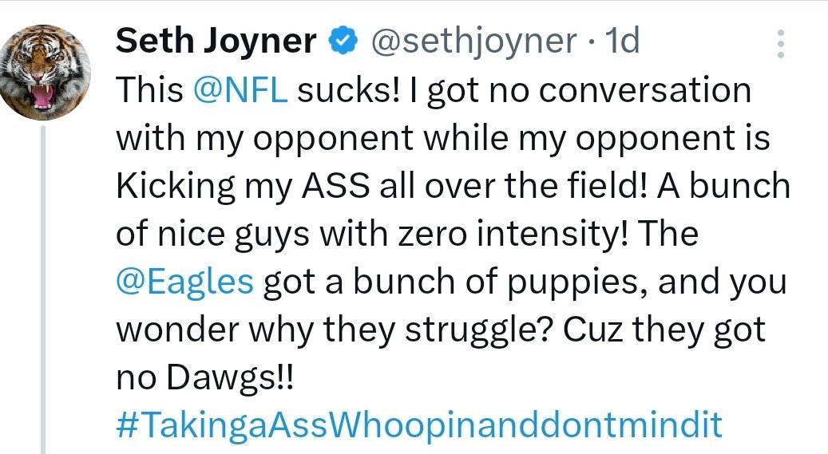Click the 1d tweet timestamp
The height and width of the screenshot is (454, 828).
pyautogui.click(x=623, y=41)
